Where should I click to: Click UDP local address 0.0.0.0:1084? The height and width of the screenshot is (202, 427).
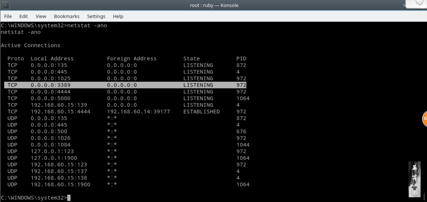pos(51,145)
